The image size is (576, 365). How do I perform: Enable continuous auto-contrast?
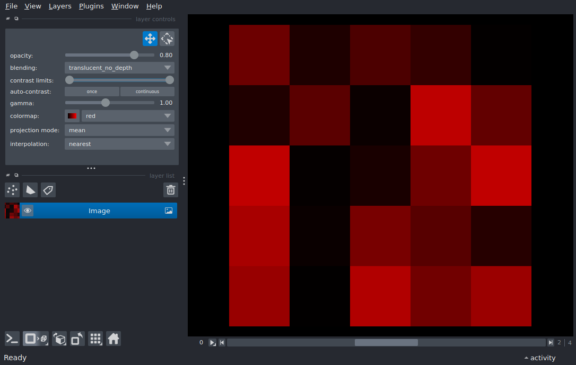click(x=147, y=92)
